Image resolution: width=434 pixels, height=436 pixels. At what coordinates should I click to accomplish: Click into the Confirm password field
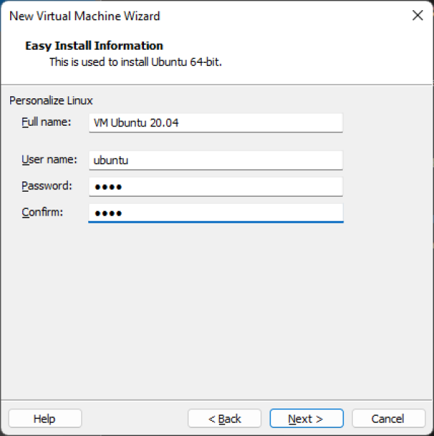(215, 213)
